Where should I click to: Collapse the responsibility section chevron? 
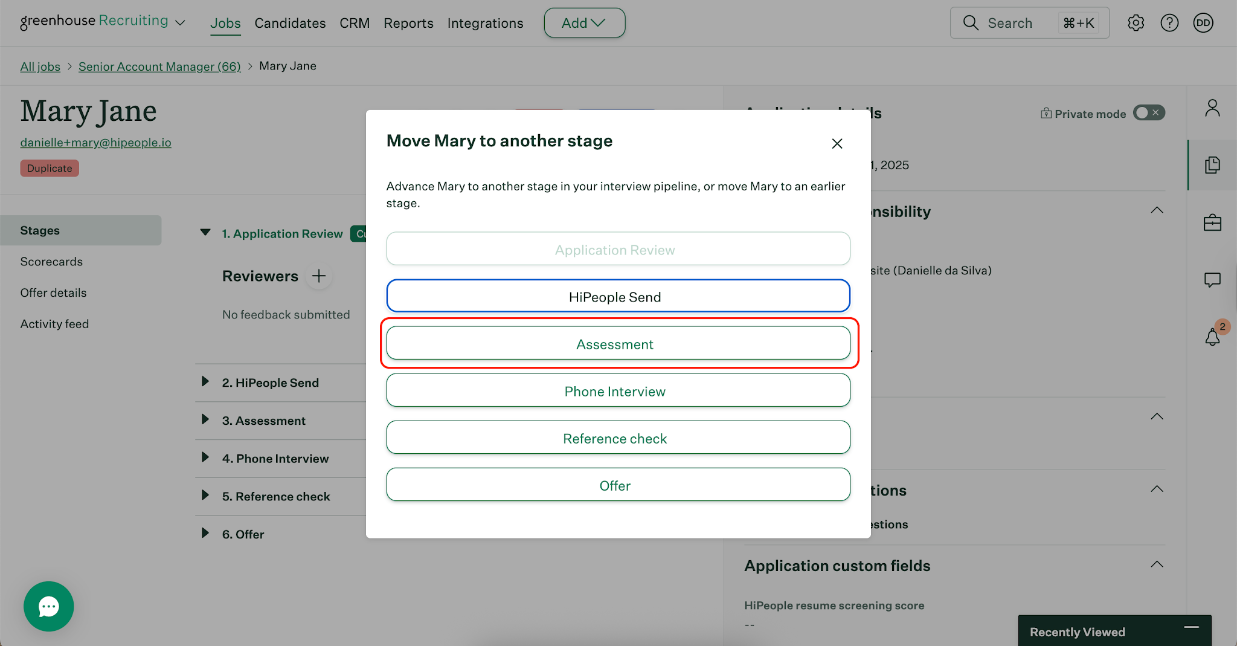coord(1157,210)
